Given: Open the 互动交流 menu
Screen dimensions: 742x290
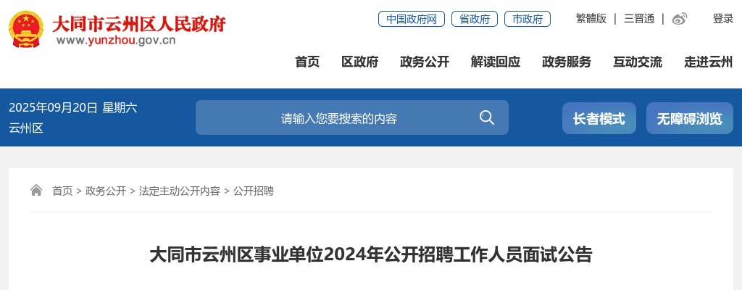Looking at the screenshot, I should click(638, 62).
